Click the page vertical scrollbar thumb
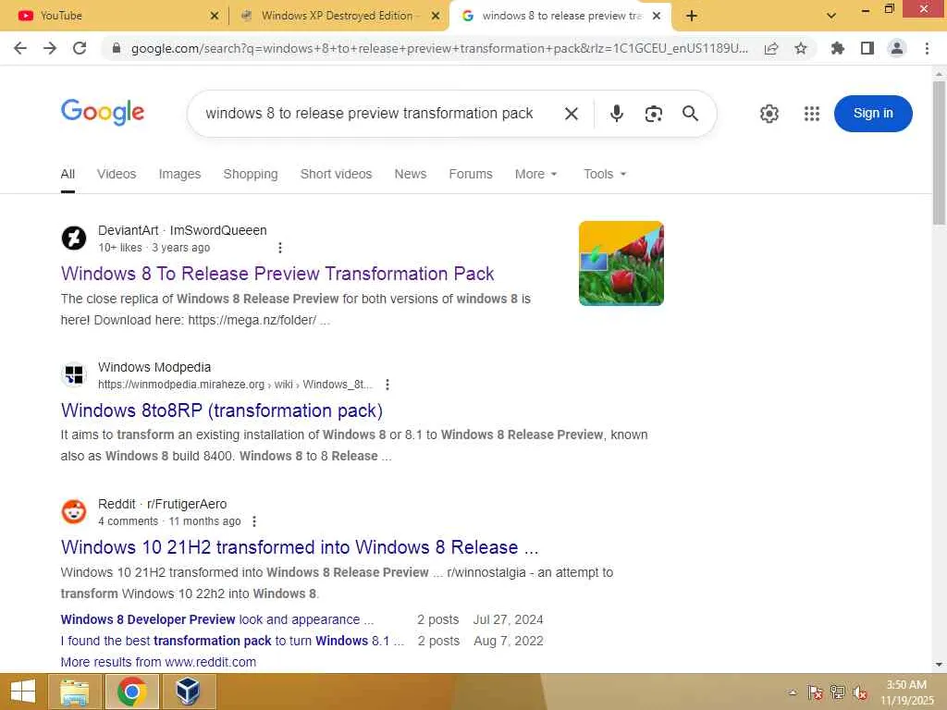947x710 pixels. (939, 153)
